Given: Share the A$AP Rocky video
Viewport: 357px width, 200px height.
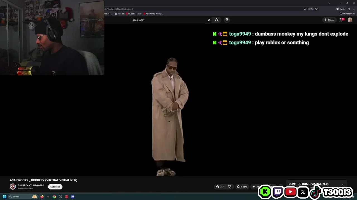Looking at the screenshot, I should point(242,187).
